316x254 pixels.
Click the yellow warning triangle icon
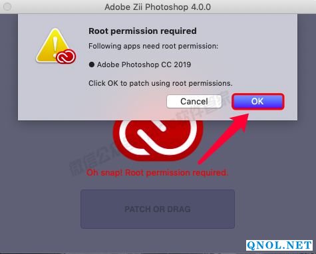(53, 45)
